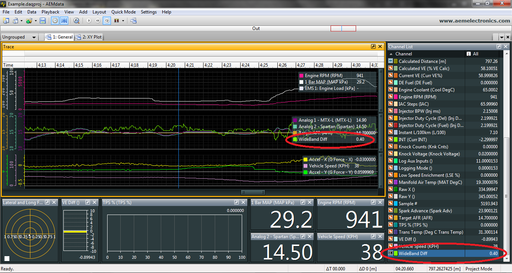Screen dimensions: 512x273
Task: Click the INT (Curr INT) green color swatch
Action: coord(396,139)
